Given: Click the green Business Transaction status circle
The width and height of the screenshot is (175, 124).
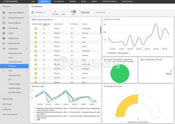Looking at the screenshot, I should point(120,73).
